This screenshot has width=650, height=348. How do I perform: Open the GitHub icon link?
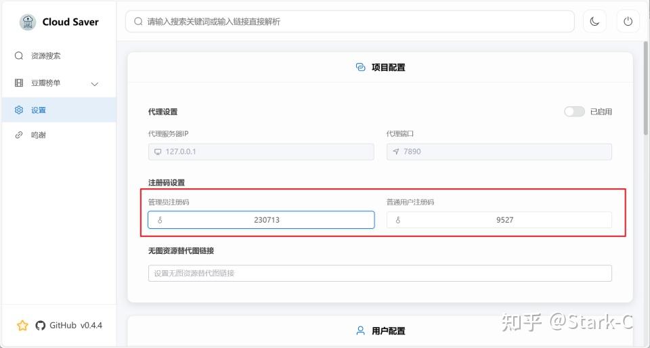tap(40, 326)
